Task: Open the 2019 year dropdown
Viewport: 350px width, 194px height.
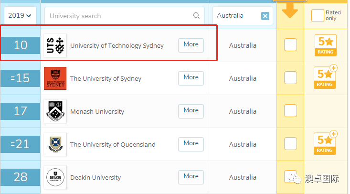Action: [x=20, y=15]
